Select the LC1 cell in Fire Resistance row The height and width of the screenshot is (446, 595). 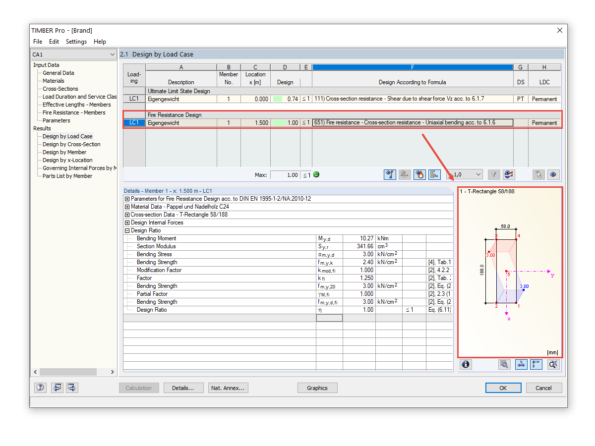(x=134, y=123)
